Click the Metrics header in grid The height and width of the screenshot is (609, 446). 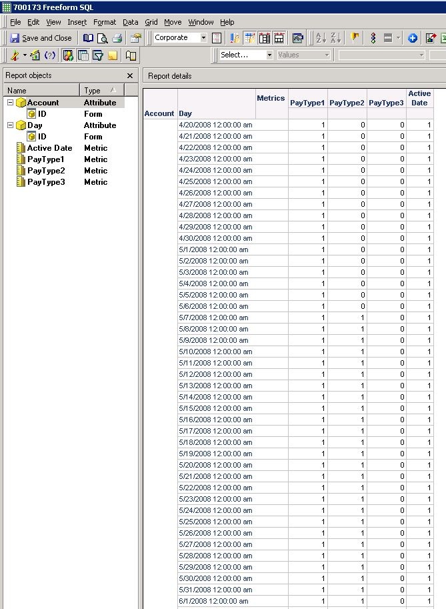271,98
